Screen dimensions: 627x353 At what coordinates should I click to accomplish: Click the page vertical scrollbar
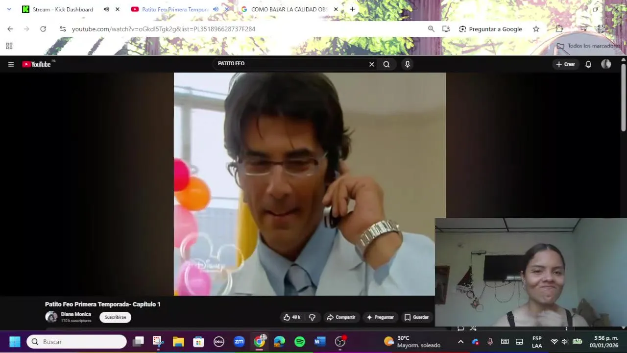(624, 97)
